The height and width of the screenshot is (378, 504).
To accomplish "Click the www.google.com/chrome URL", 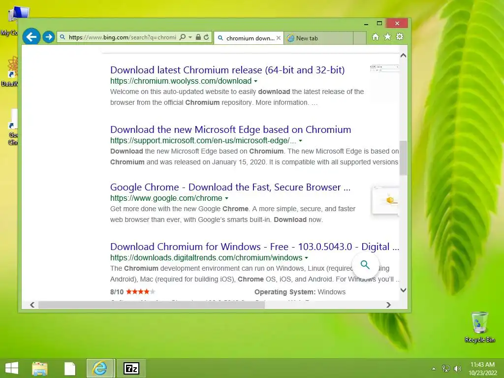I will click(x=166, y=198).
